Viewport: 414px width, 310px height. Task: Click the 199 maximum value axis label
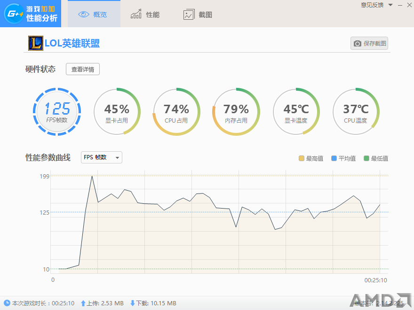coord(44,176)
